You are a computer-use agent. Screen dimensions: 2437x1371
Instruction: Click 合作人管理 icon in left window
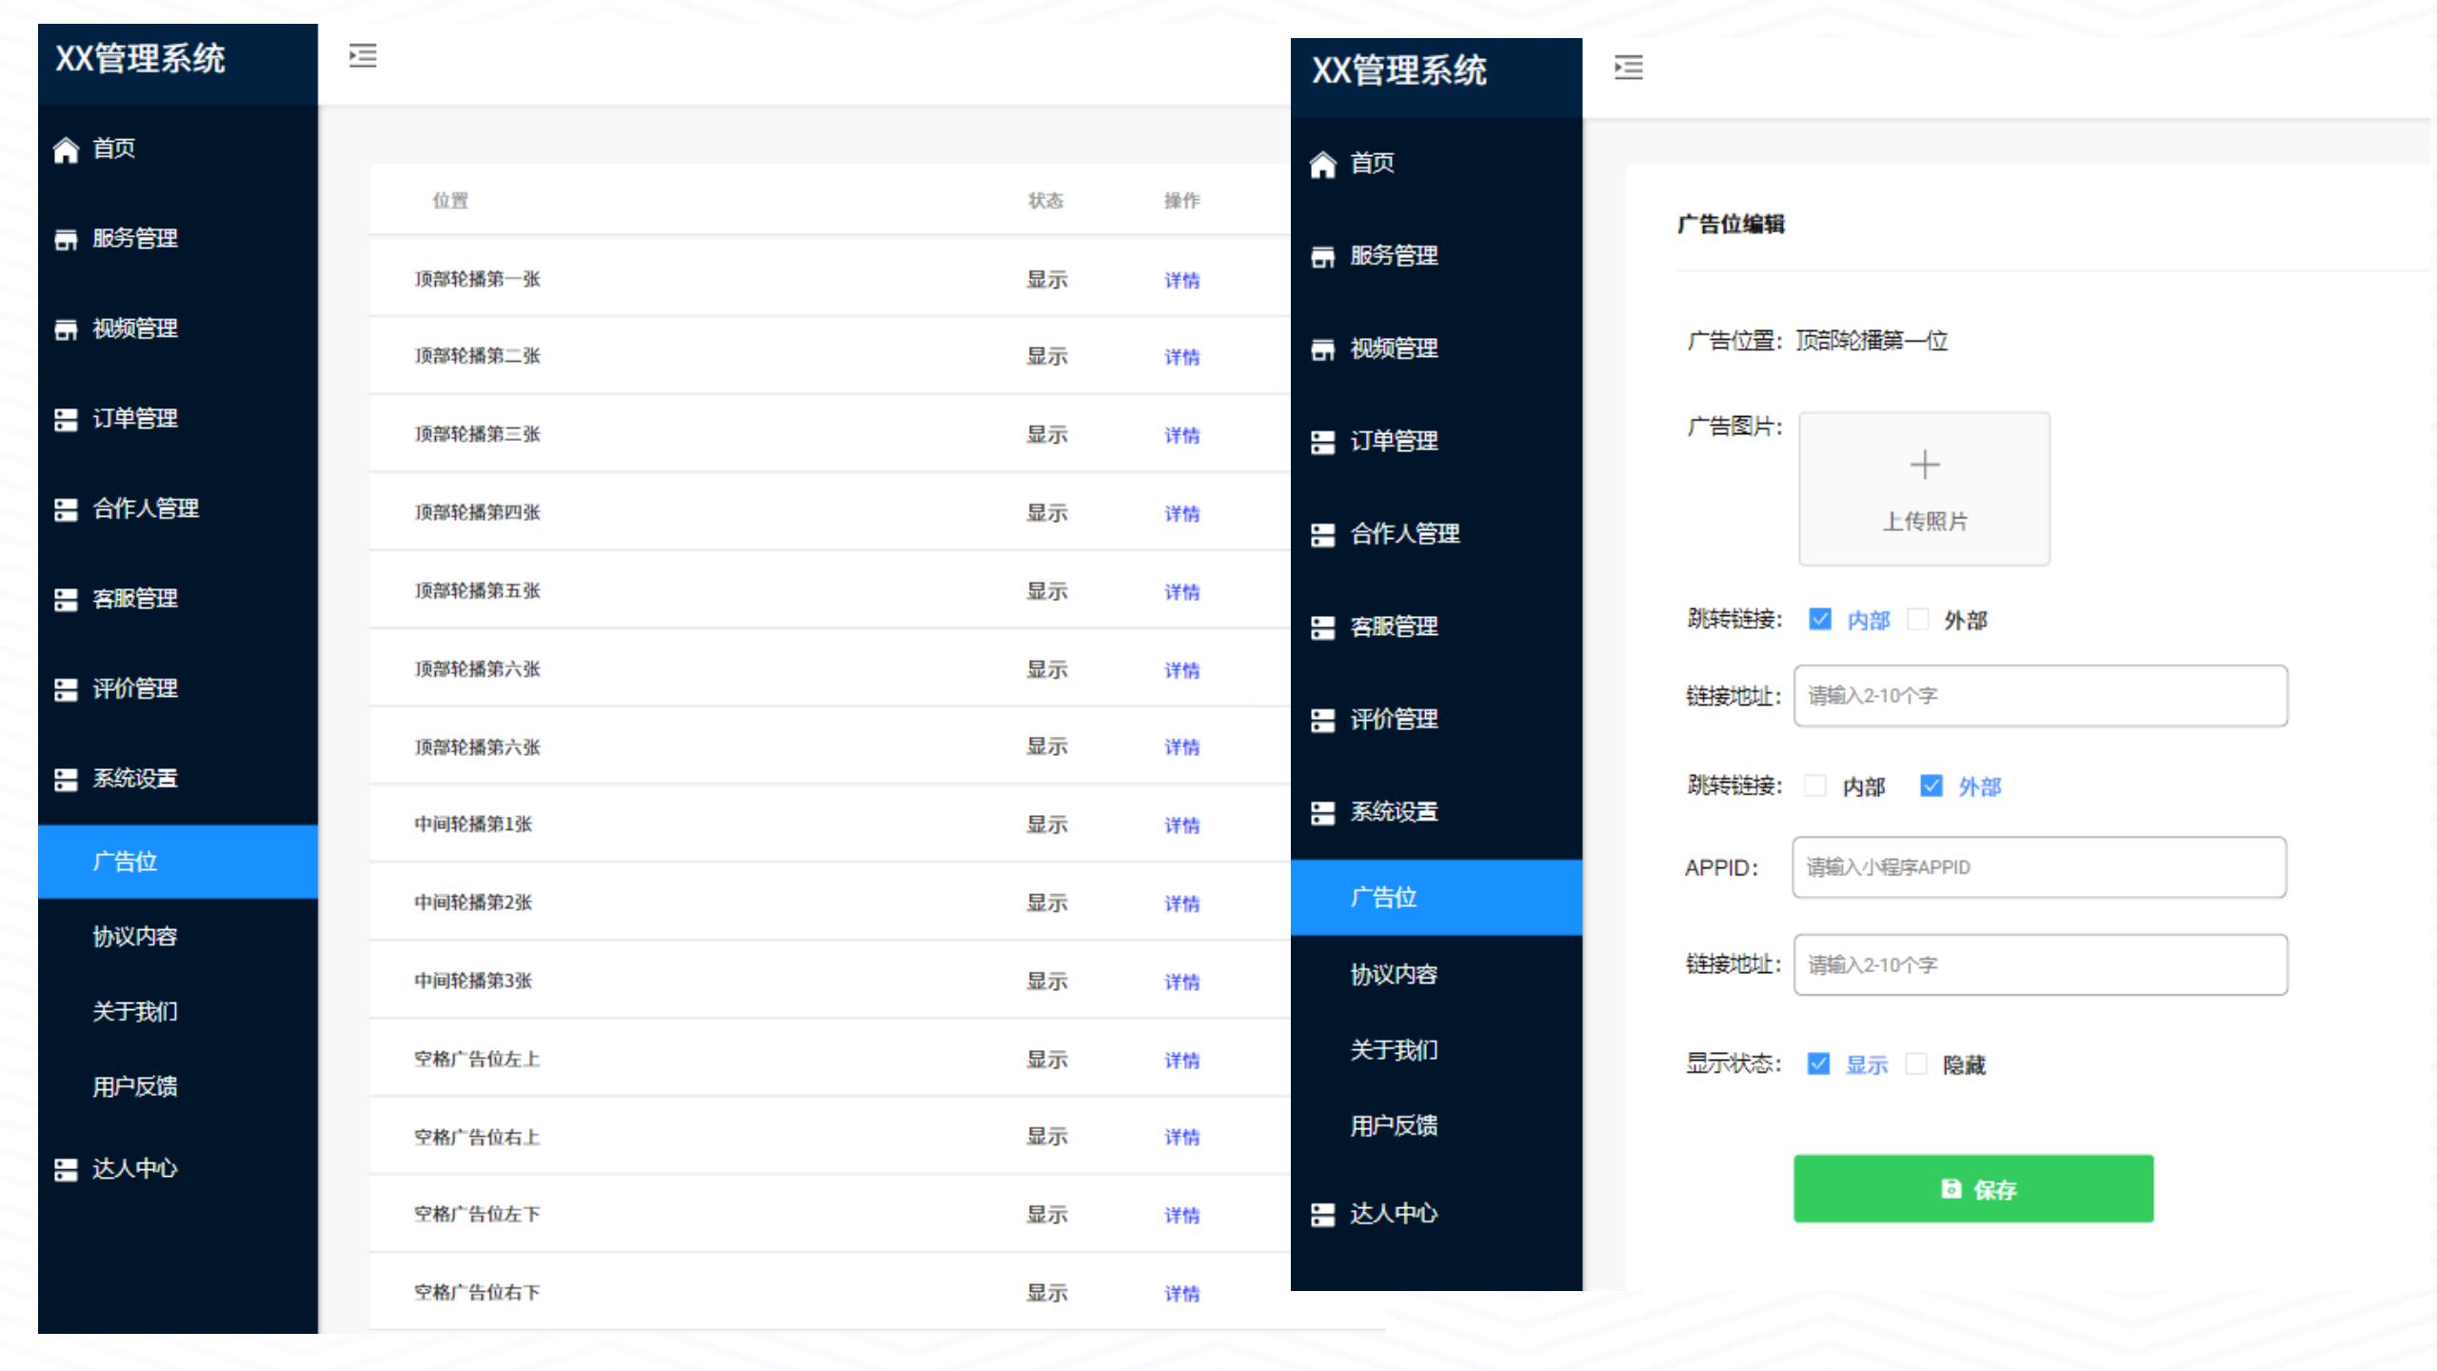point(66,509)
